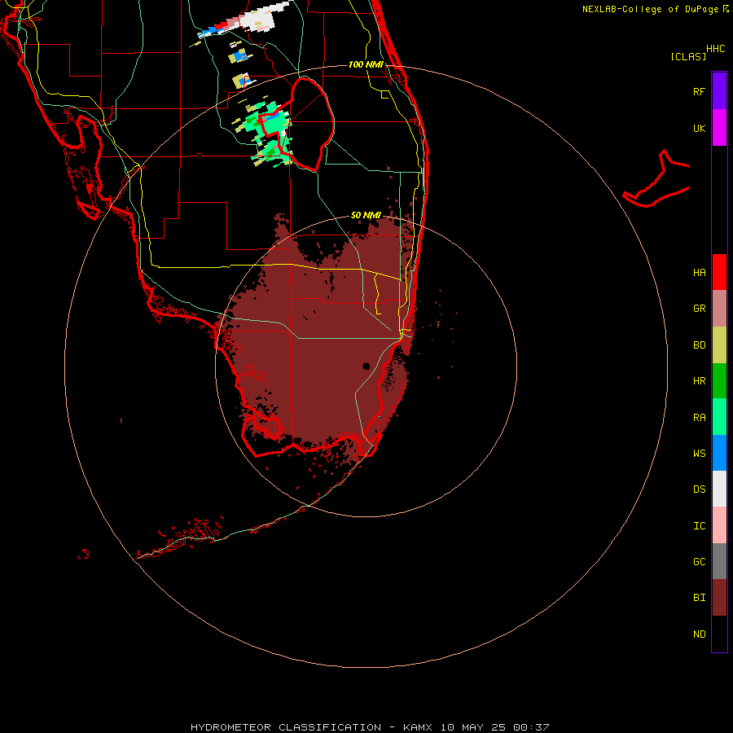
Task: Click the GC legend label
Action: 699,562
